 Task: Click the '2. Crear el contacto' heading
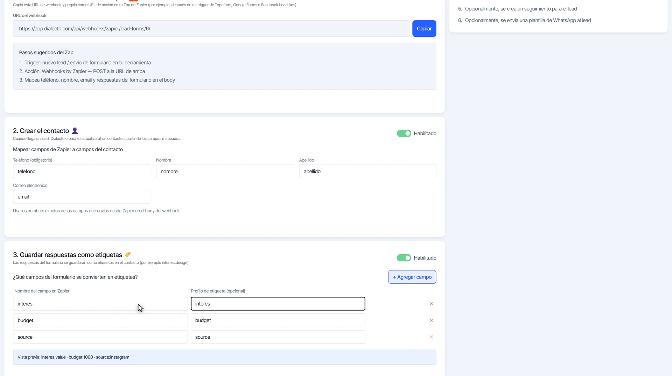41,131
